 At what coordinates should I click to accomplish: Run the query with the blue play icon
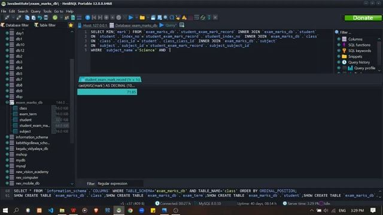[x=130, y=17]
